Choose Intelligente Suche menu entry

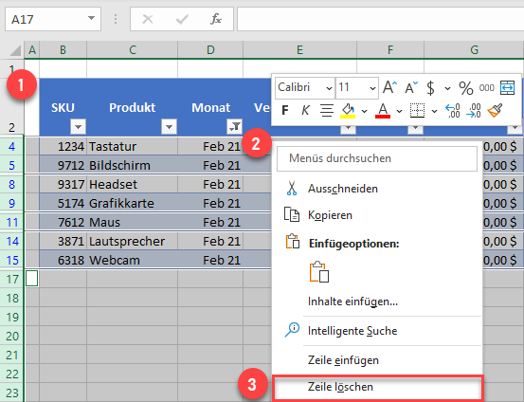pyautogui.click(x=377, y=331)
